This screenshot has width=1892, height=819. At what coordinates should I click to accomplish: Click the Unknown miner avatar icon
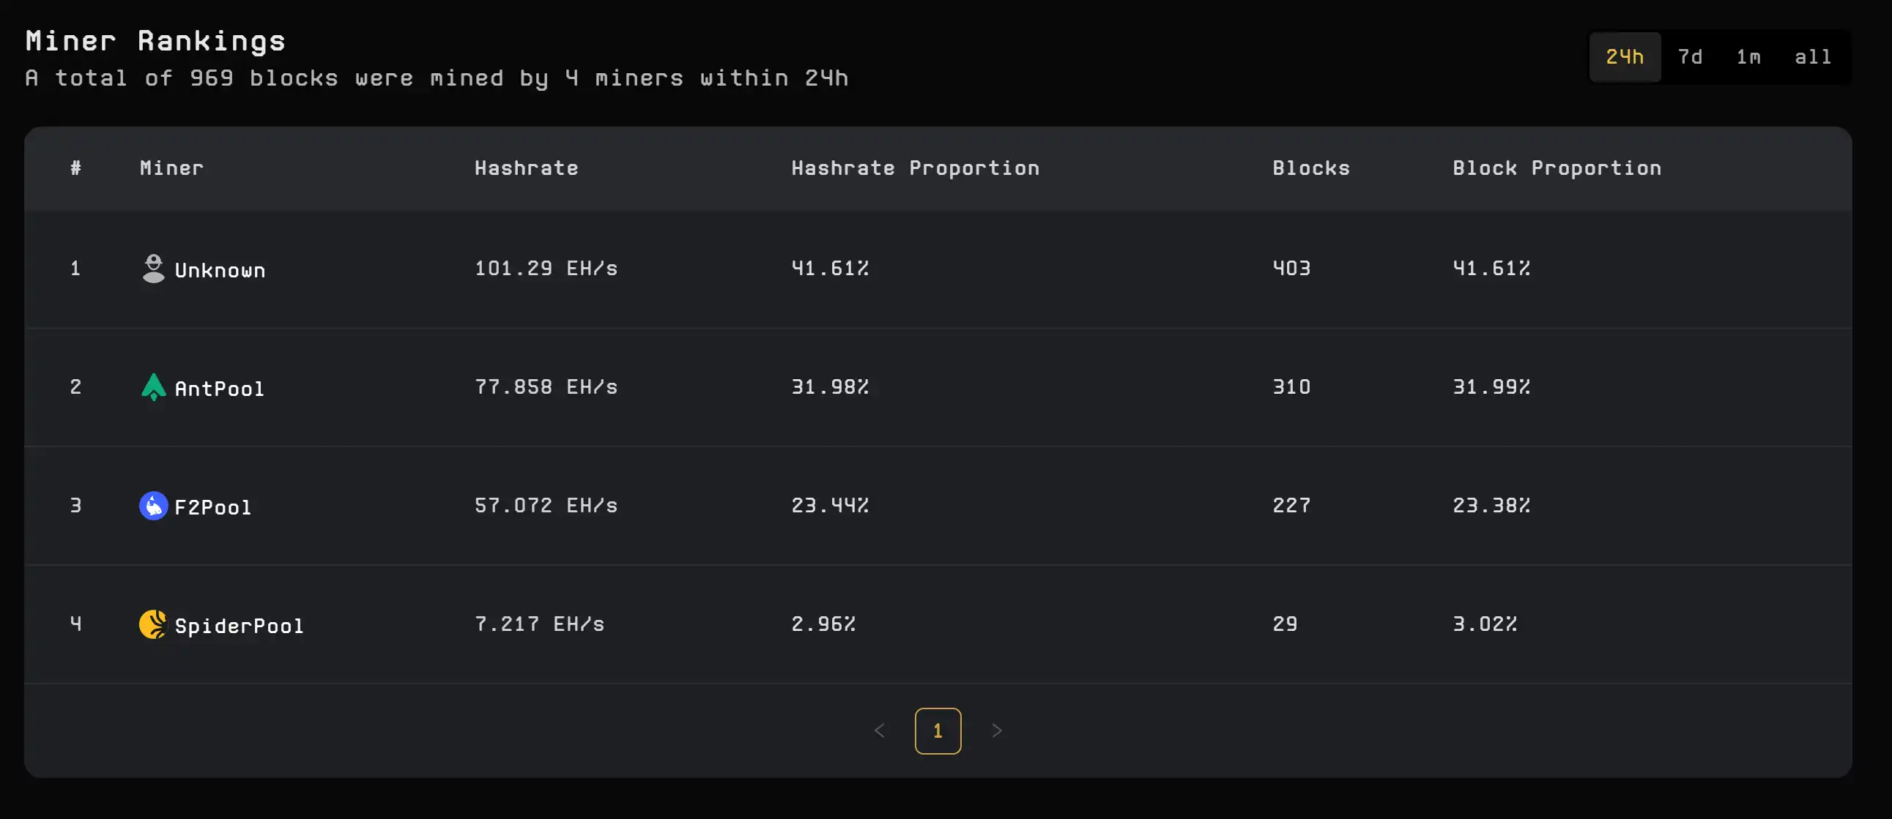[154, 269]
